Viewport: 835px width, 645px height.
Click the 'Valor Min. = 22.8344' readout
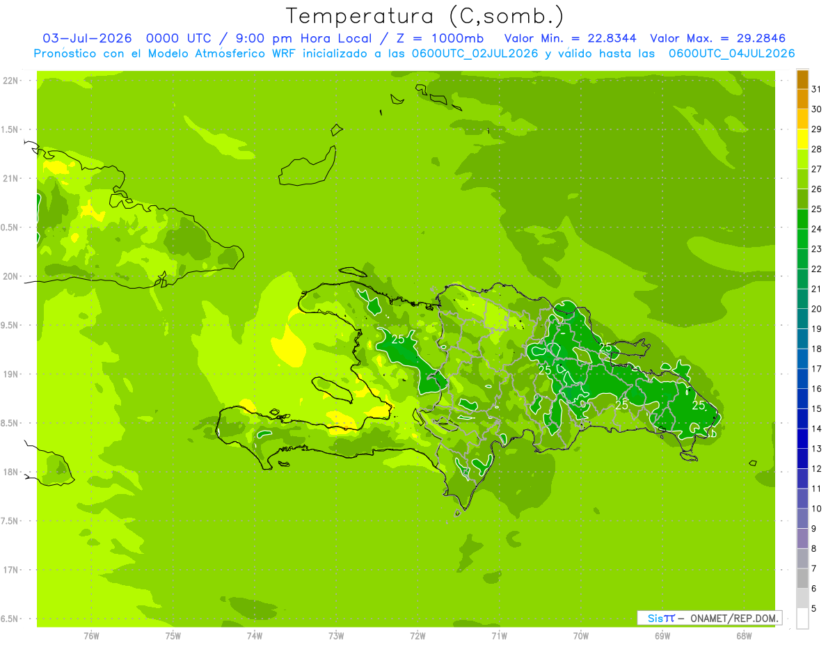[570, 38]
